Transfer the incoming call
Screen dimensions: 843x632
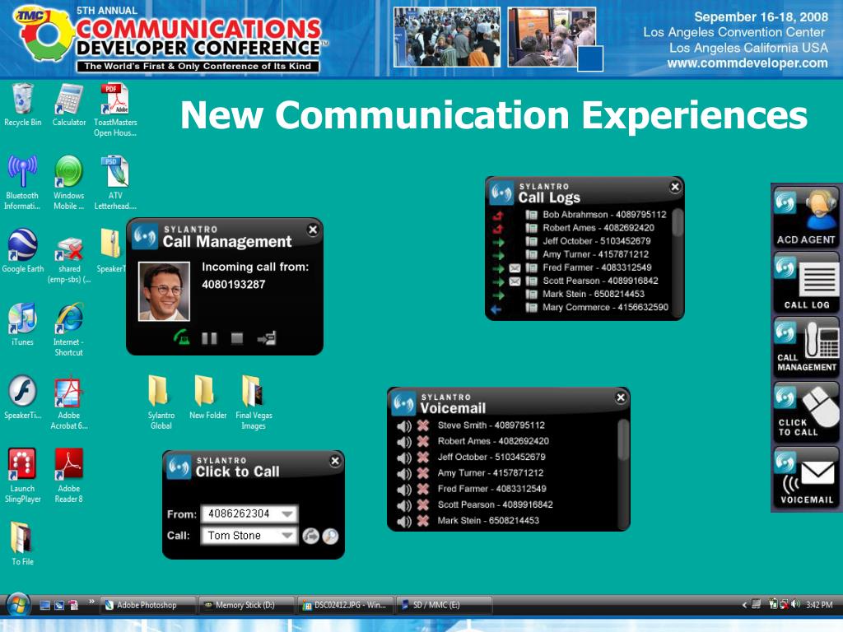267,338
